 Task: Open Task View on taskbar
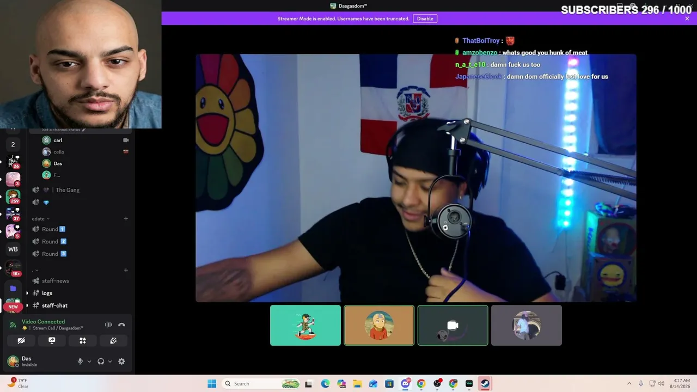pos(309,383)
